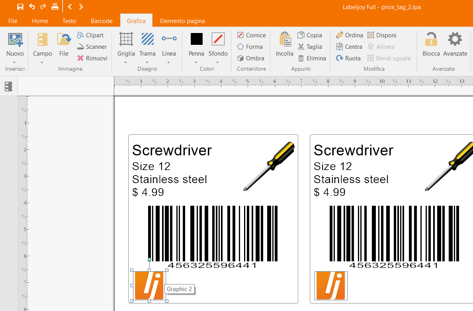Select the Griglia grid tool

[x=126, y=44]
